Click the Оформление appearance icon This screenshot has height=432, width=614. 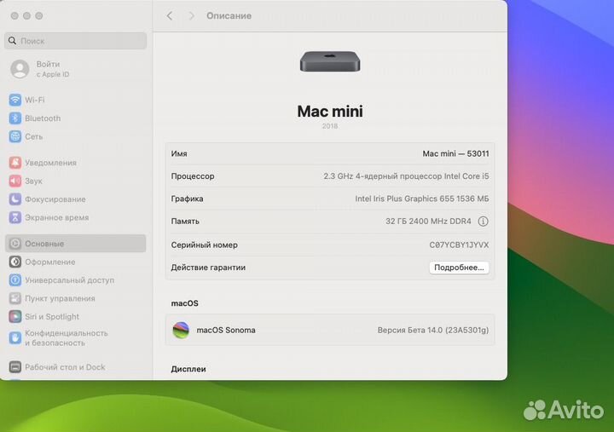pos(14,262)
